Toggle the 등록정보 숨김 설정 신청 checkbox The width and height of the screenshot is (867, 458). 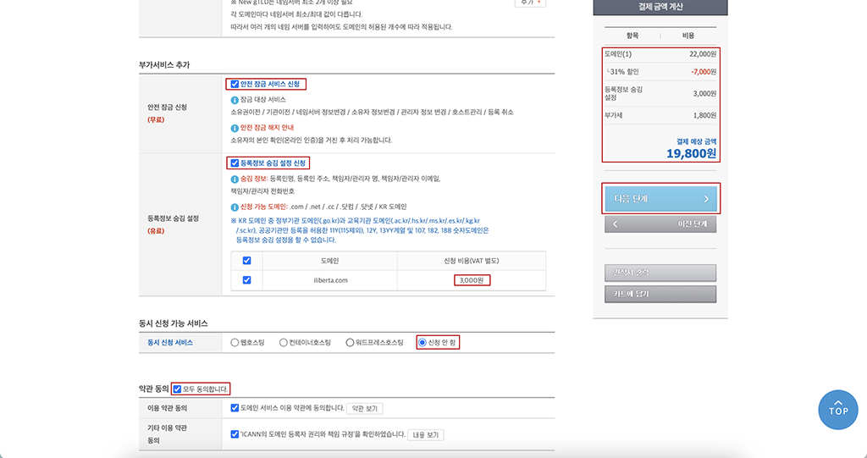pos(235,163)
